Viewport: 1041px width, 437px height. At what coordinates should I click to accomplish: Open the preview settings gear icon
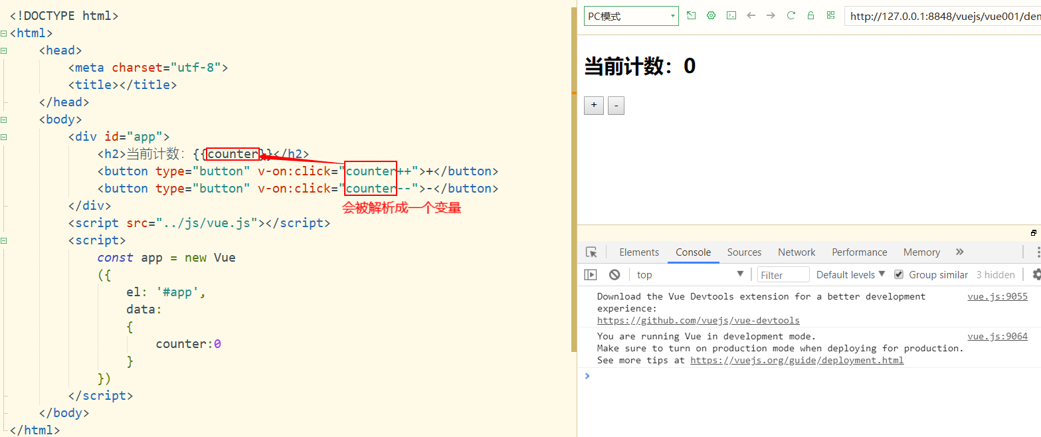tap(711, 15)
